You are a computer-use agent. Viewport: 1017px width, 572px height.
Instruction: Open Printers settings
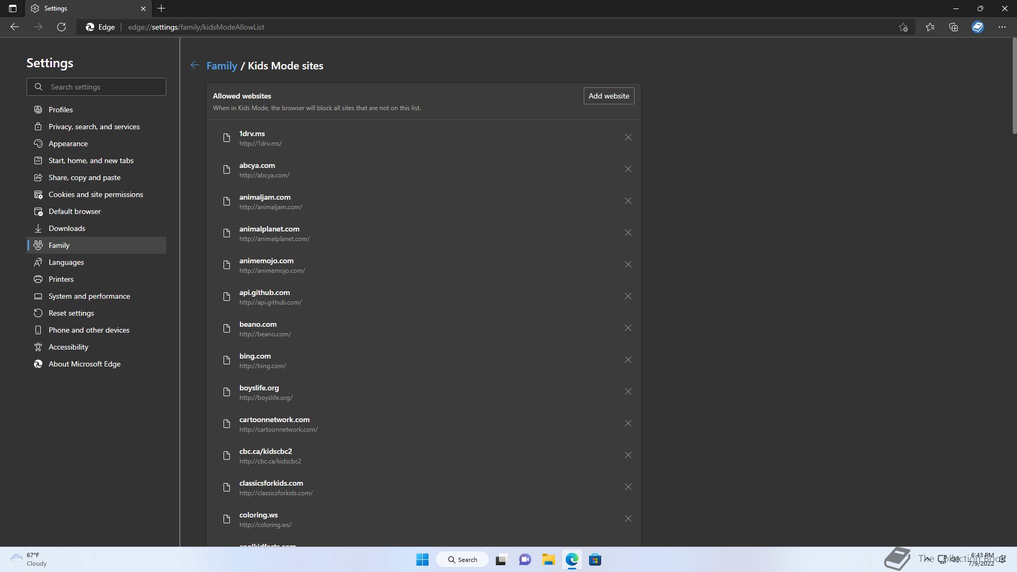[96, 279]
